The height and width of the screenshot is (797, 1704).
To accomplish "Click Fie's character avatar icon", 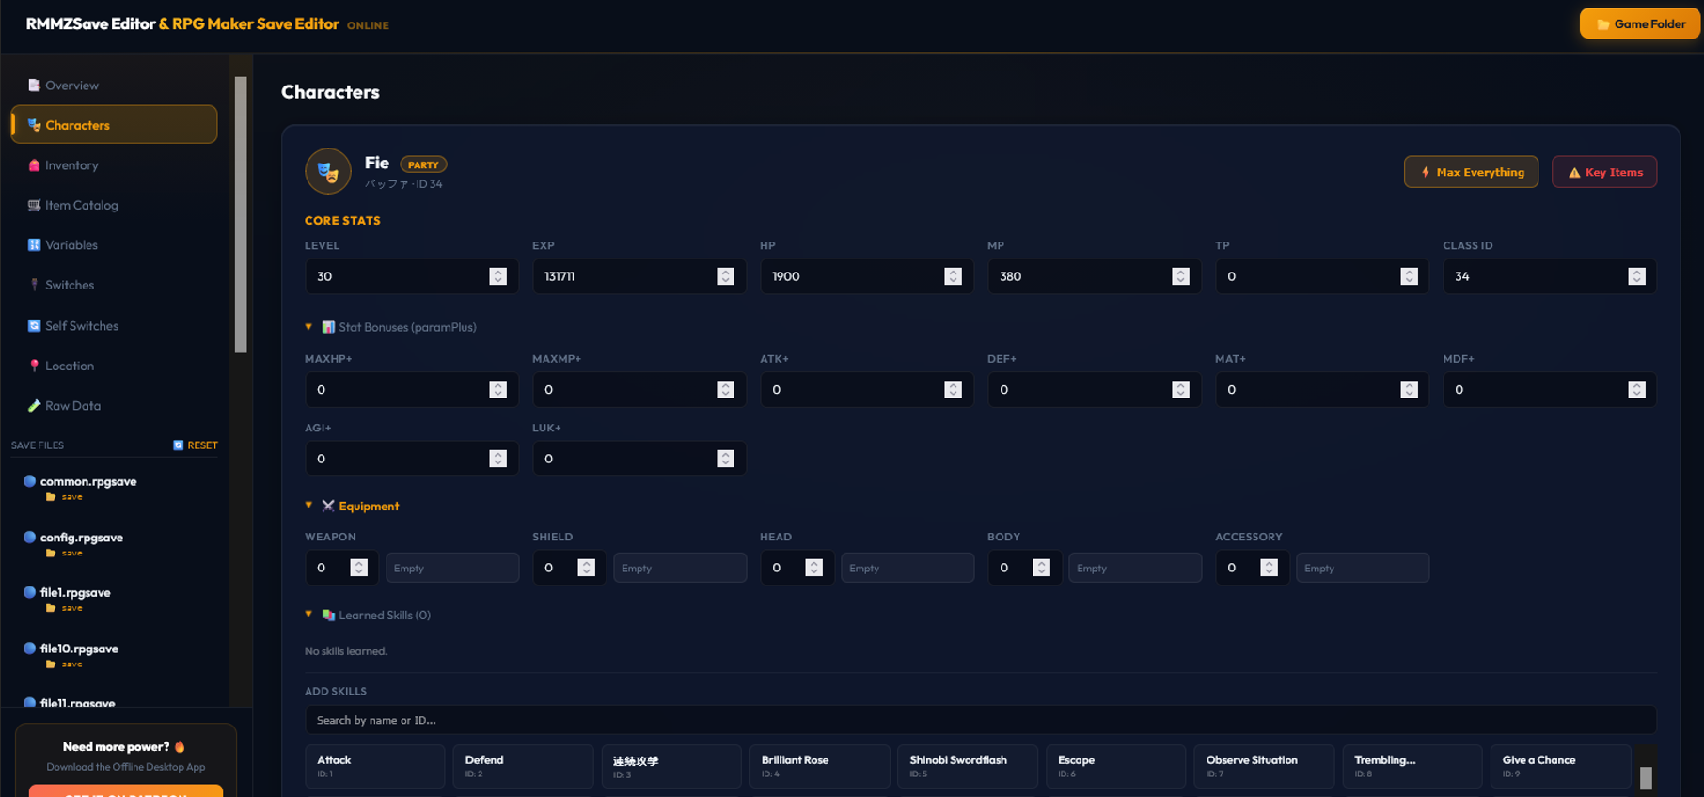I will [x=328, y=171].
